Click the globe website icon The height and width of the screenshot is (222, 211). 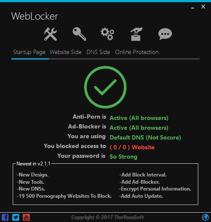point(205,217)
